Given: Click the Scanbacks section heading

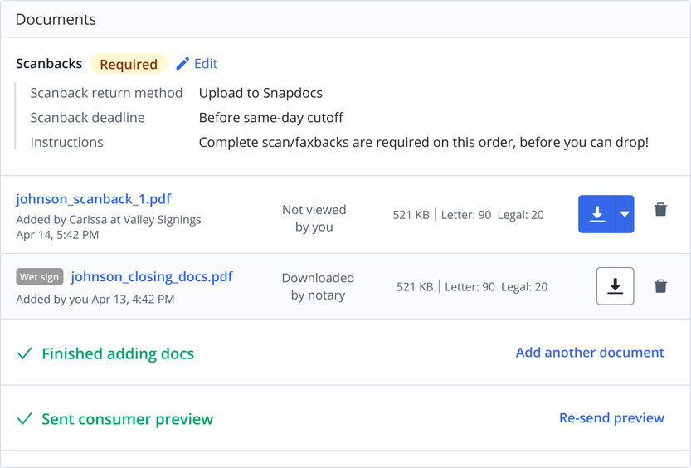Looking at the screenshot, I should [x=49, y=64].
